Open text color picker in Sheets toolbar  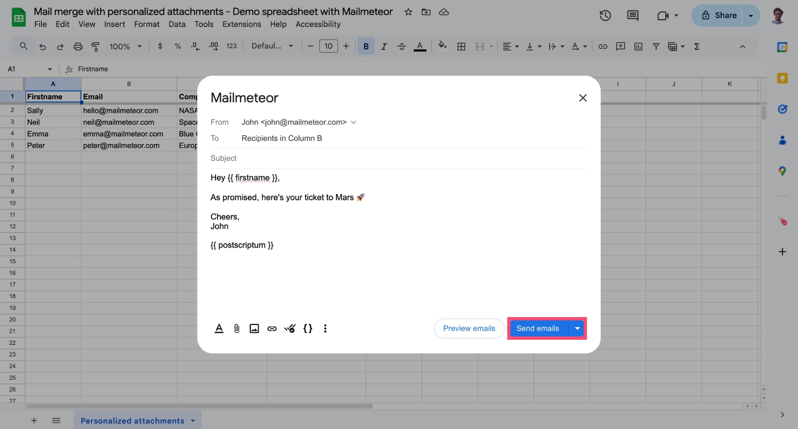[420, 46]
